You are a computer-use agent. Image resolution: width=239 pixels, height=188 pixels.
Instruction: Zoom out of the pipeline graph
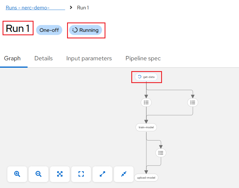click(x=38, y=174)
